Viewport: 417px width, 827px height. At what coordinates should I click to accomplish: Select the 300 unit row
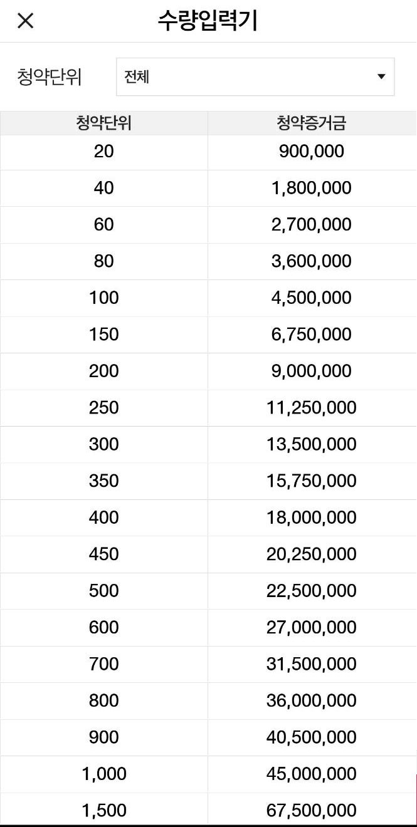coord(104,444)
